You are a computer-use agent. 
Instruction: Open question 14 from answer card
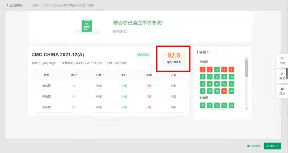pos(224,84)
